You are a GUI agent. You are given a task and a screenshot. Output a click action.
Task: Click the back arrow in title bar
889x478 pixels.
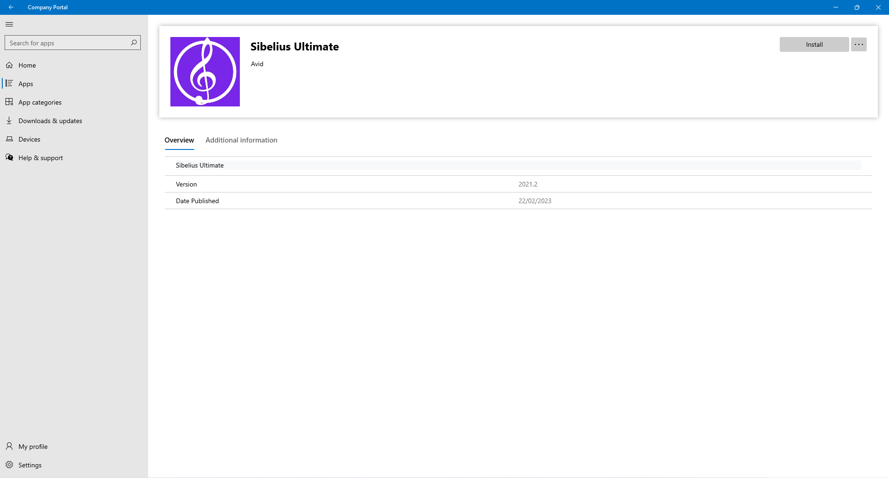click(x=11, y=7)
